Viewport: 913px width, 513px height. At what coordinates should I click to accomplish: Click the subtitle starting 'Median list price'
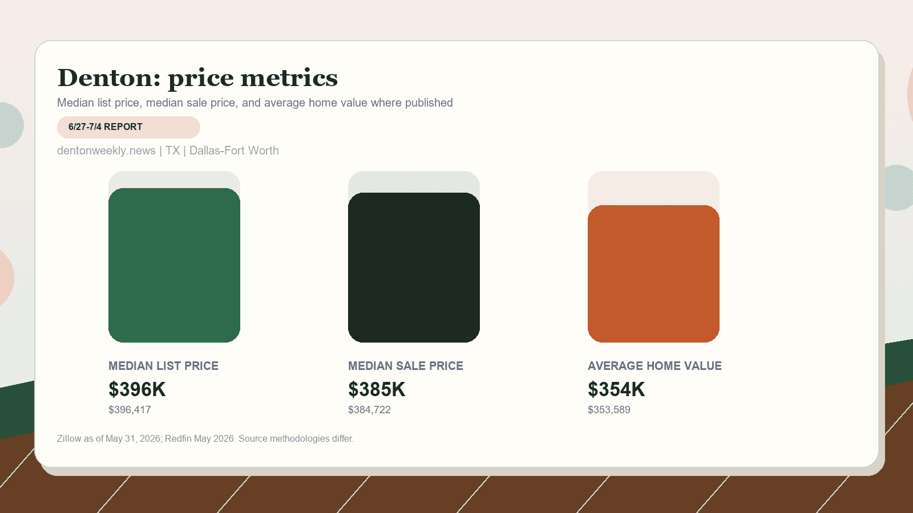(255, 103)
